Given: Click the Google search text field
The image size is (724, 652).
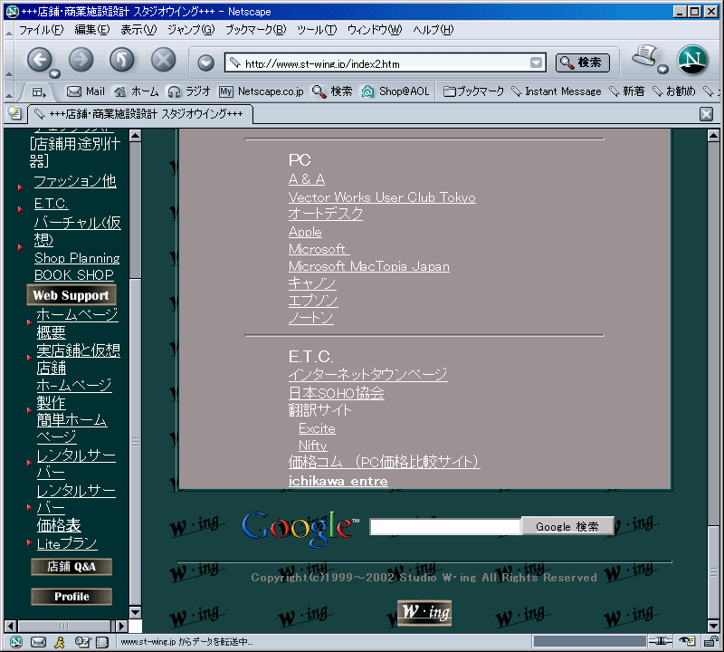Looking at the screenshot, I should (445, 527).
